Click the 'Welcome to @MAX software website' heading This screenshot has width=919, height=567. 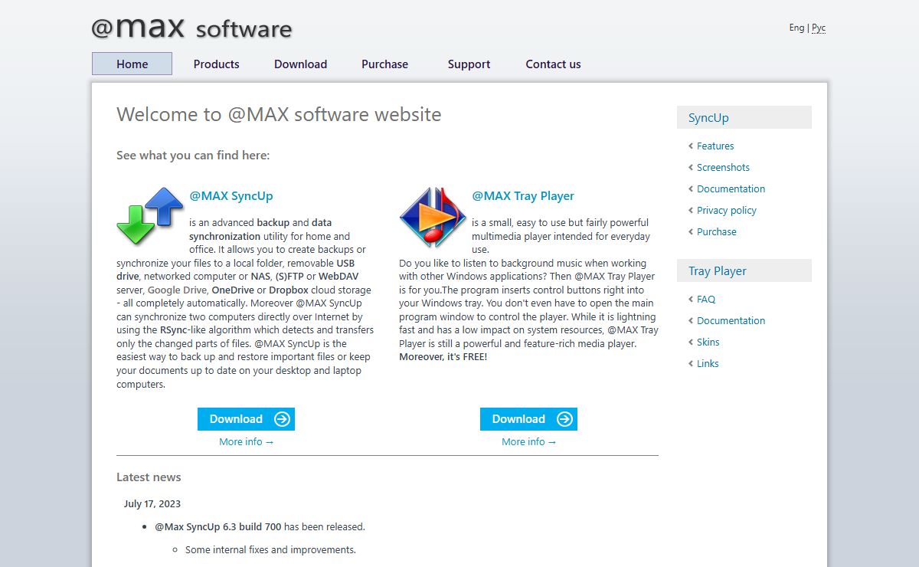(279, 115)
